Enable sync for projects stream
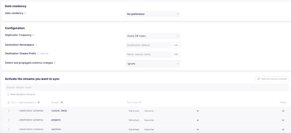Screen dimensions: 291x133 pyautogui.click(x=7, y=120)
